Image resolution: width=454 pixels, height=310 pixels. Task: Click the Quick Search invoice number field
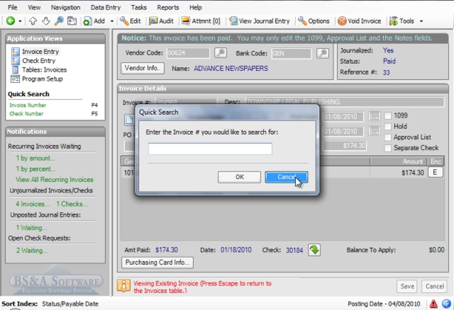210,149
